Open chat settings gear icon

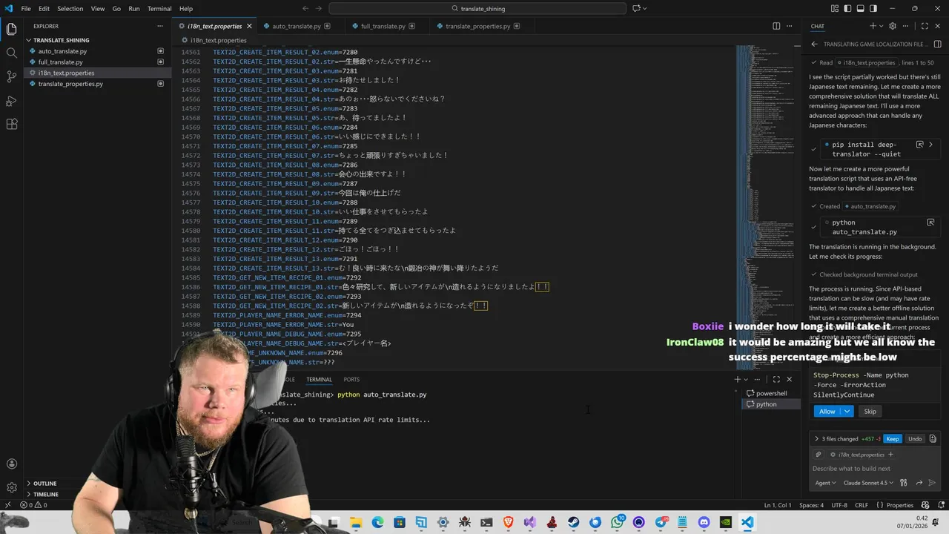(x=893, y=26)
